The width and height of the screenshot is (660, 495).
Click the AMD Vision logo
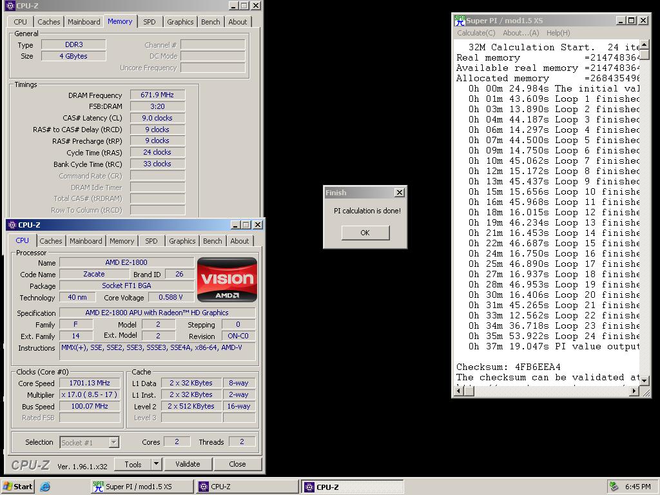[227, 280]
